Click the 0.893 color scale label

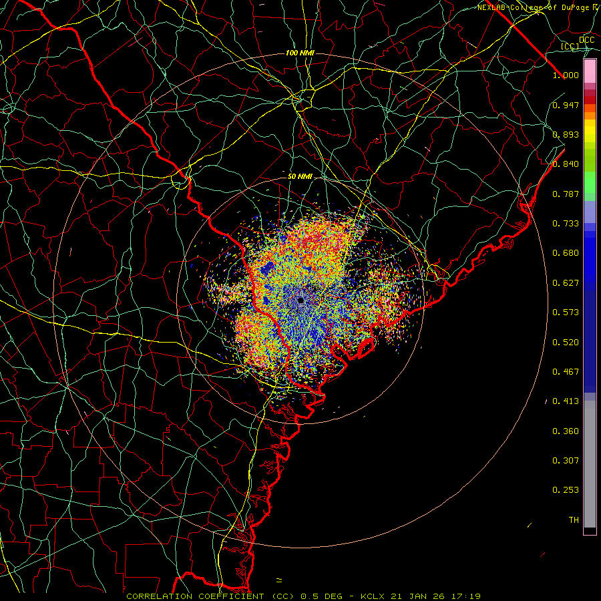click(x=566, y=134)
